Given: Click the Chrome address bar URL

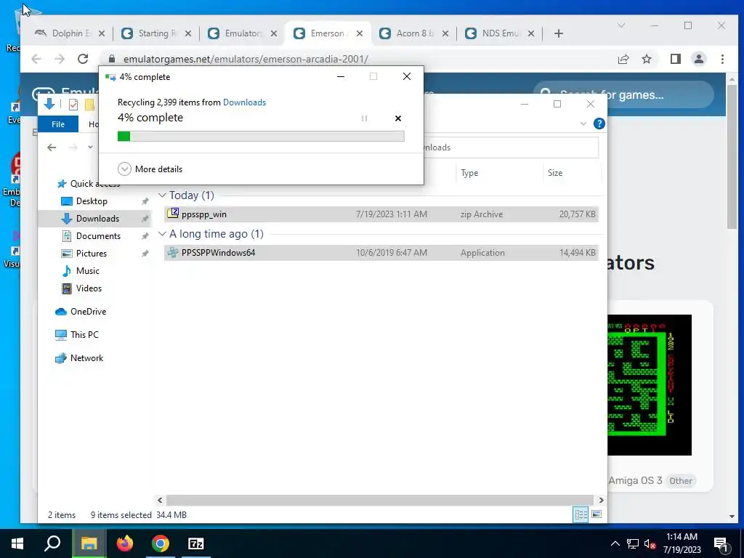Looking at the screenshot, I should [246, 59].
